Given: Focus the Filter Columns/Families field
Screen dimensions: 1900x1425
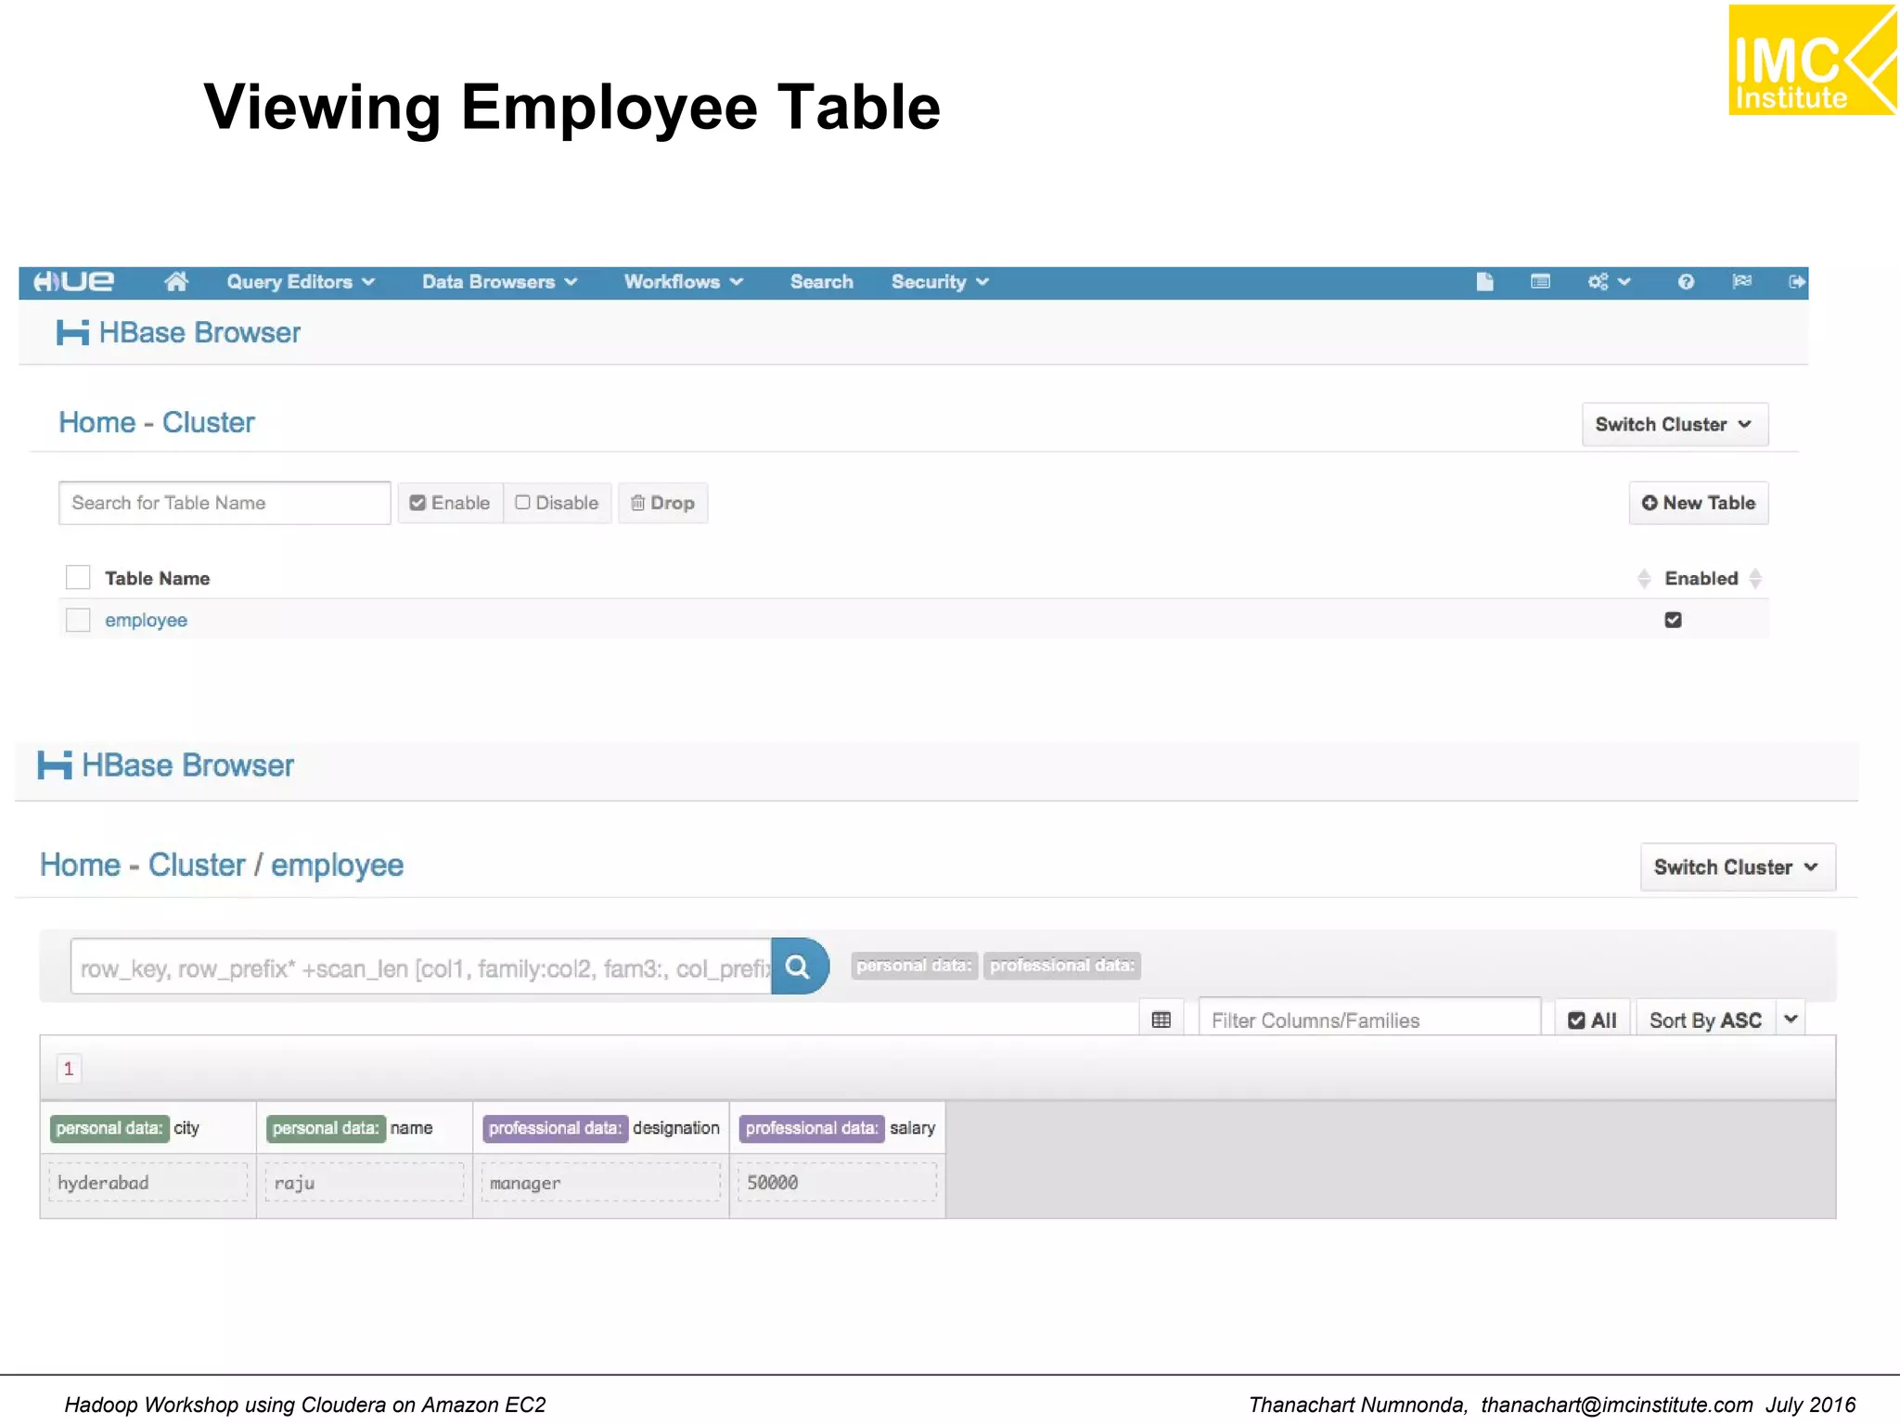Looking at the screenshot, I should [1369, 1020].
